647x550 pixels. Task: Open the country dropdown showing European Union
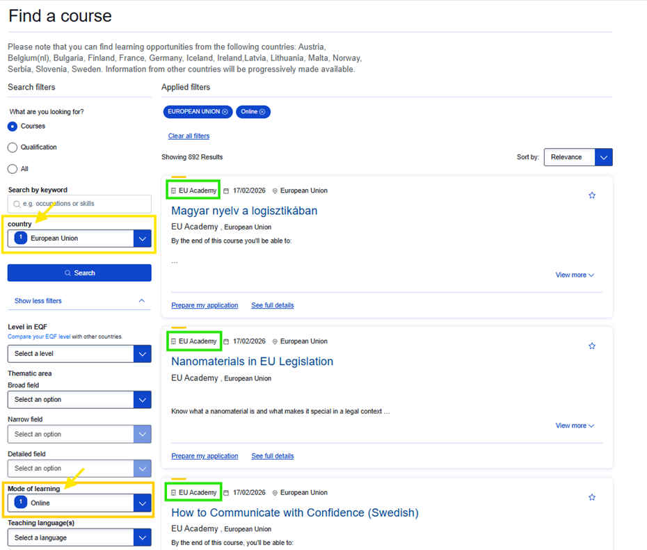pyautogui.click(x=79, y=238)
